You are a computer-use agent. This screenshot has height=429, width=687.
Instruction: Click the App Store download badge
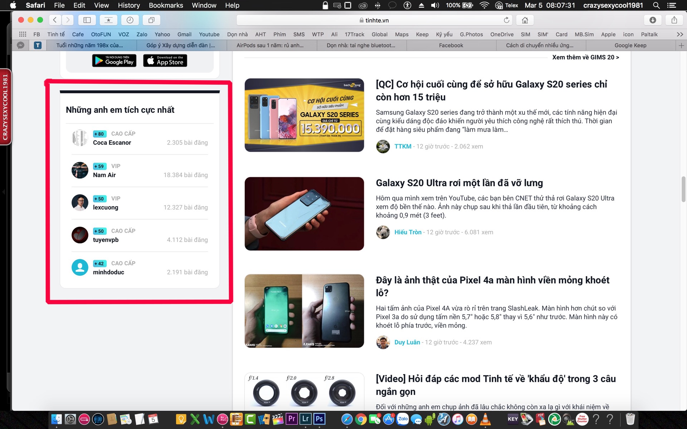(165, 60)
